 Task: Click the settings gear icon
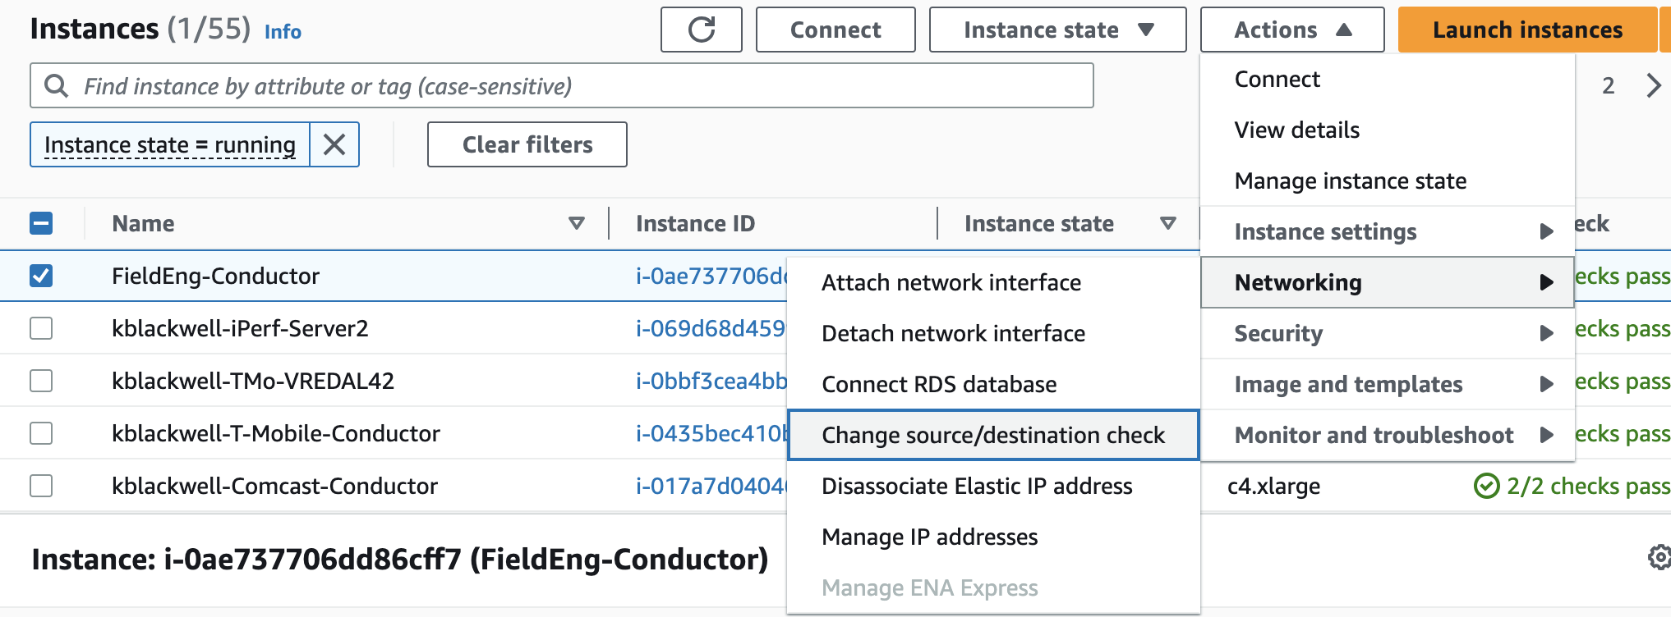click(1659, 558)
